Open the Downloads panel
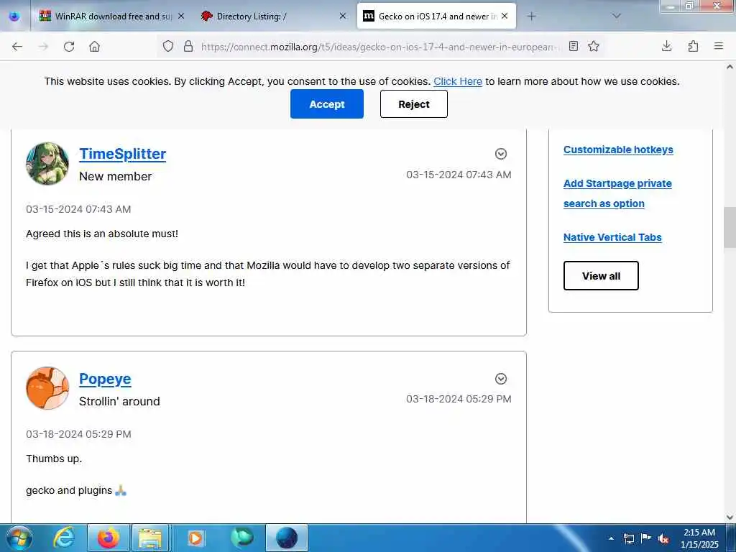The image size is (736, 552). (x=666, y=46)
